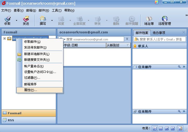Select the Foxmail navigation pane button

(29, 113)
